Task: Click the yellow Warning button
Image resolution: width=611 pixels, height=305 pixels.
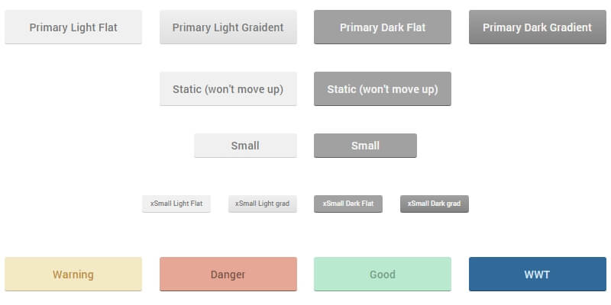Action: [x=73, y=274]
